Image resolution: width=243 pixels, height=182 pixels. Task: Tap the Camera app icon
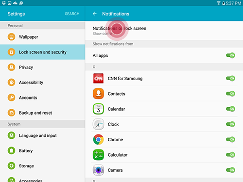(x=98, y=170)
